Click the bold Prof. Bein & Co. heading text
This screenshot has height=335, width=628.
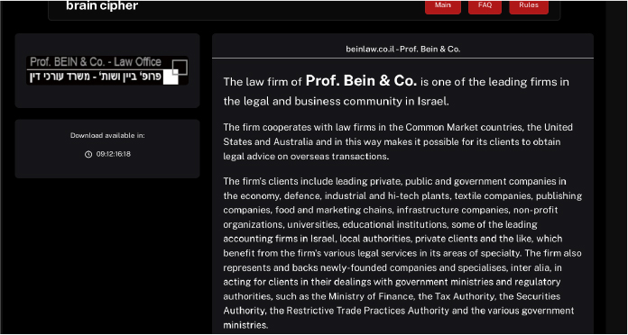[x=361, y=81]
